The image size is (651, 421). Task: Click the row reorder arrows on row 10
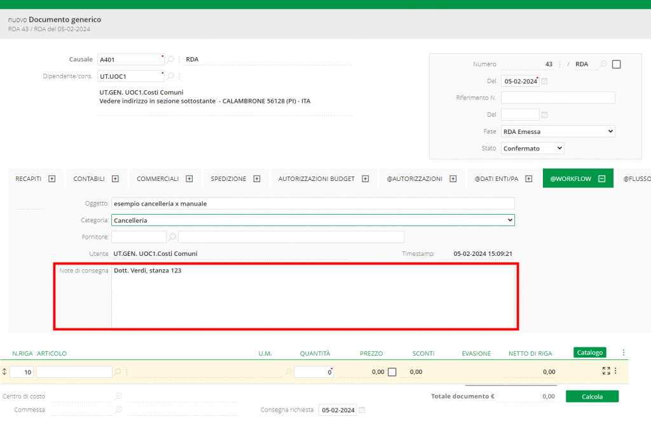tap(5, 372)
